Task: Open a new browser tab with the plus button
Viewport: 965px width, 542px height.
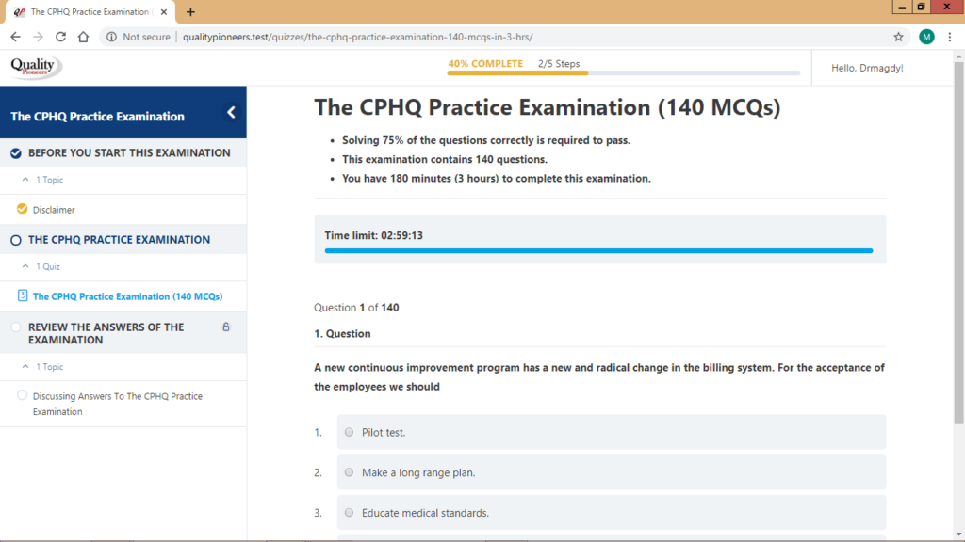Action: tap(190, 11)
